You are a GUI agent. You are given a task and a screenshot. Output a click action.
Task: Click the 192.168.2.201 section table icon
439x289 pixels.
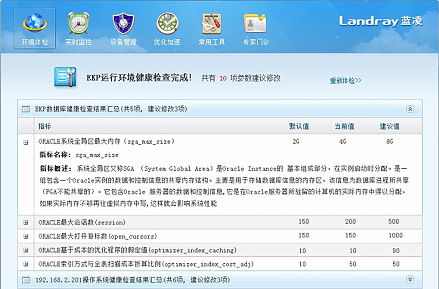tap(26, 280)
